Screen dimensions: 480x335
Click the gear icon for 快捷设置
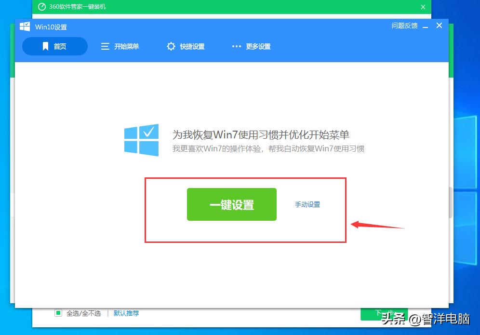tap(171, 46)
